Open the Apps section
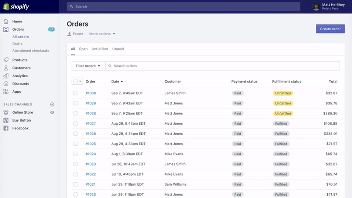Image resolution: width=352 pixels, height=198 pixels. (16, 92)
